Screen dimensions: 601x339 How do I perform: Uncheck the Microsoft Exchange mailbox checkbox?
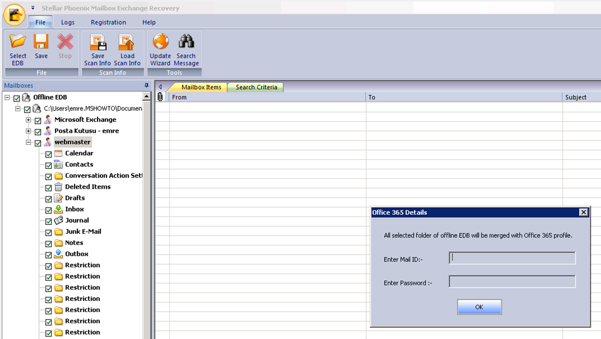tap(38, 121)
